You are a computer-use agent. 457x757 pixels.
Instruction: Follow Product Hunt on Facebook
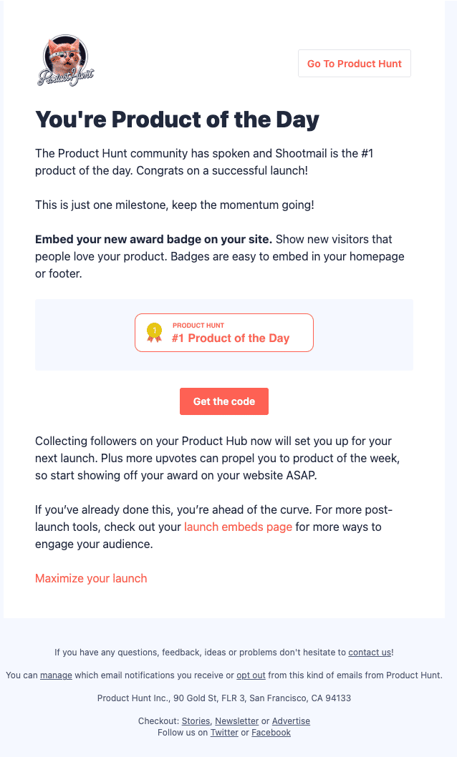point(271,732)
